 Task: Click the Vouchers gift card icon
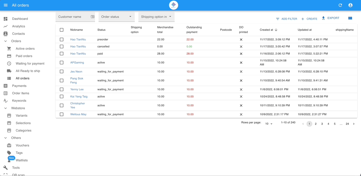(x=9, y=145)
